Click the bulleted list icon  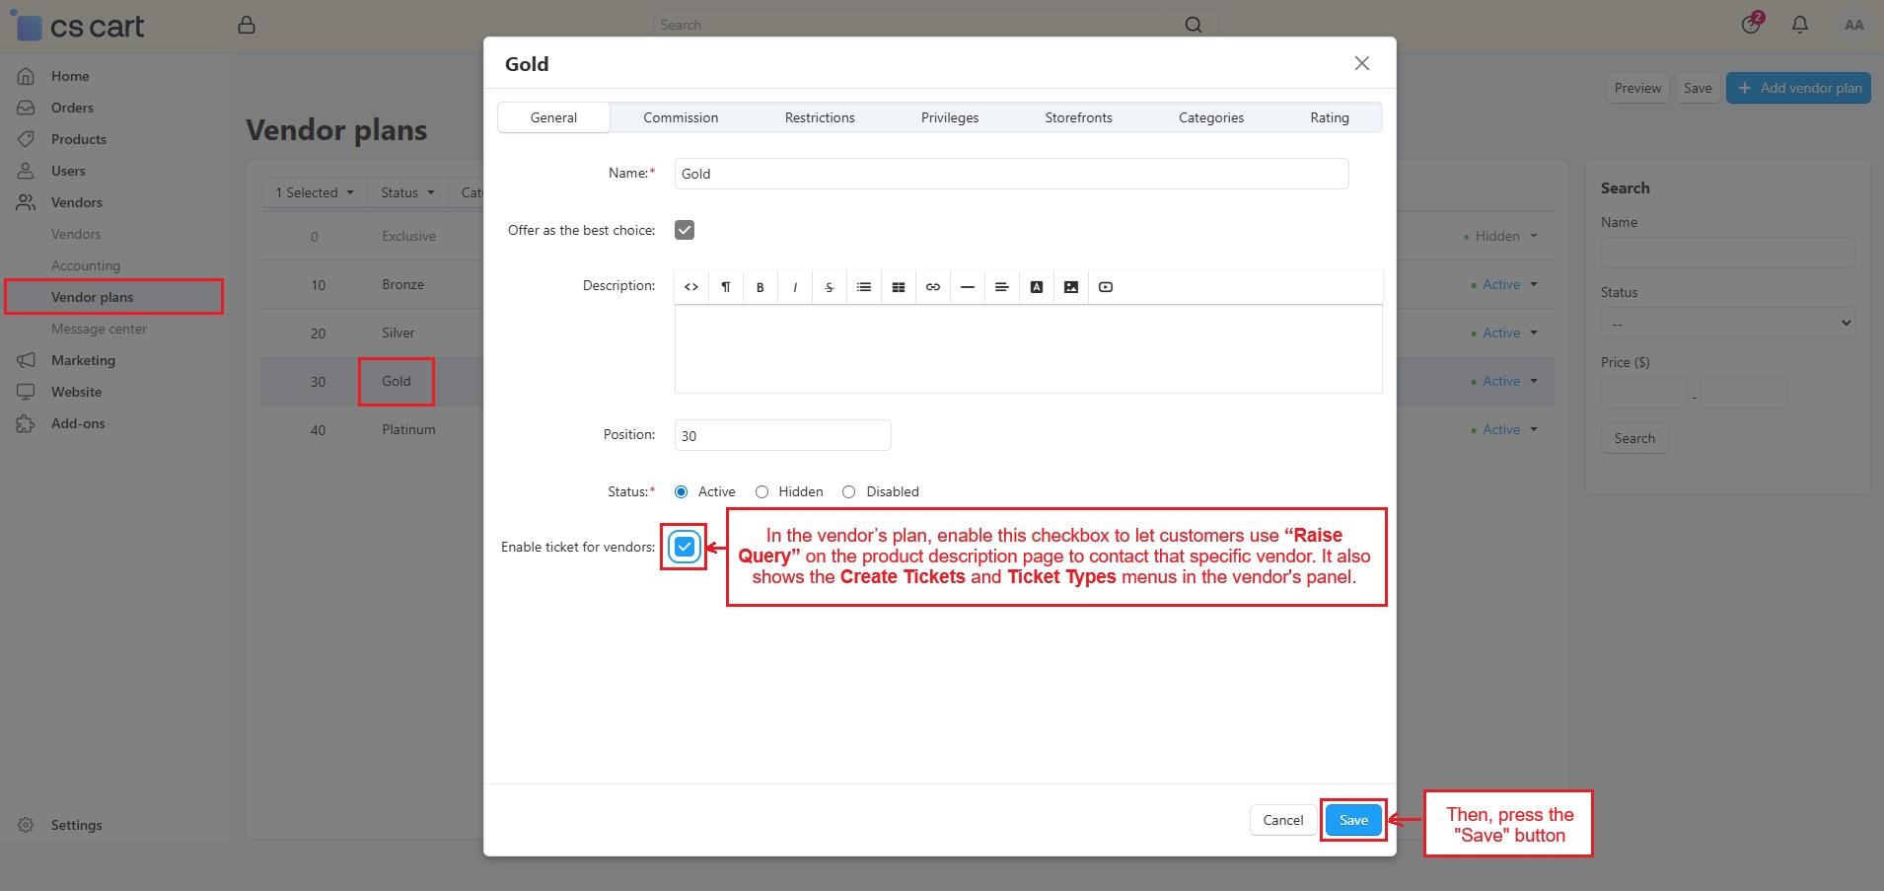[863, 287]
